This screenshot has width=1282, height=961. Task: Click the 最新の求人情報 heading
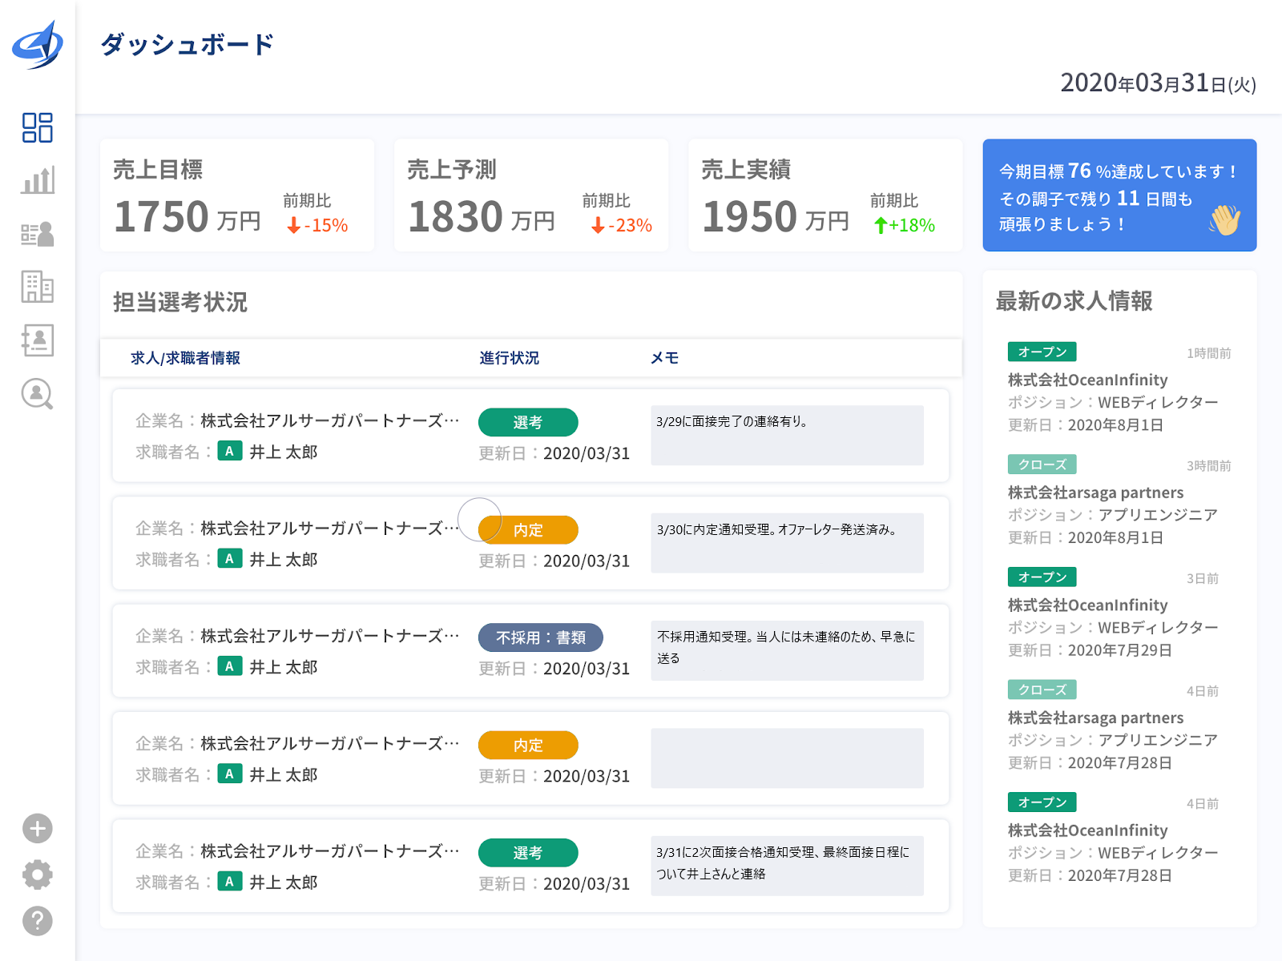(x=1074, y=301)
